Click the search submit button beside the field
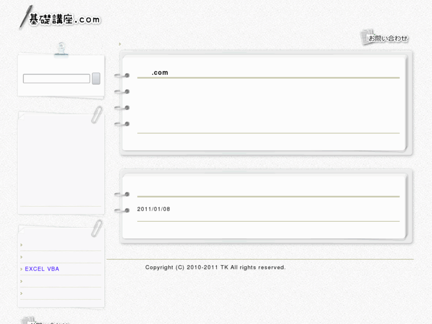Viewport: 432px width, 324px height. 96,78
